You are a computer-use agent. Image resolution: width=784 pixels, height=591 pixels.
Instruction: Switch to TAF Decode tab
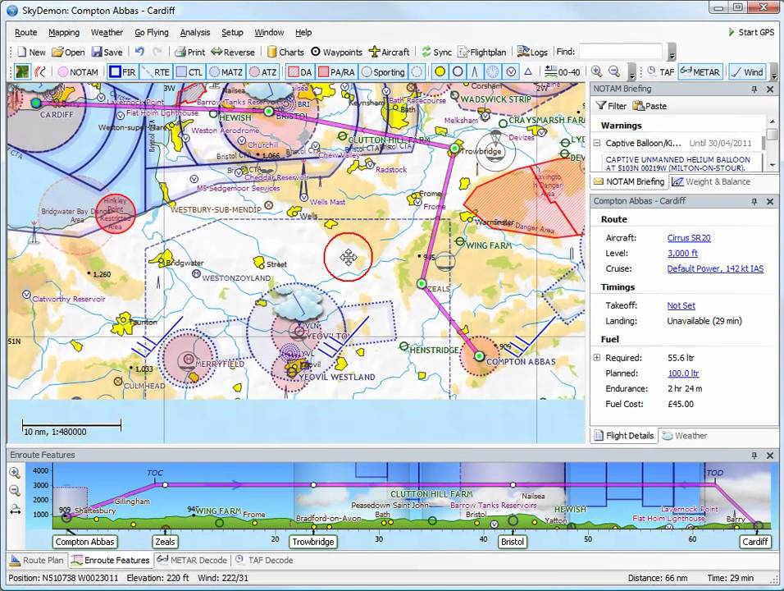(265, 560)
